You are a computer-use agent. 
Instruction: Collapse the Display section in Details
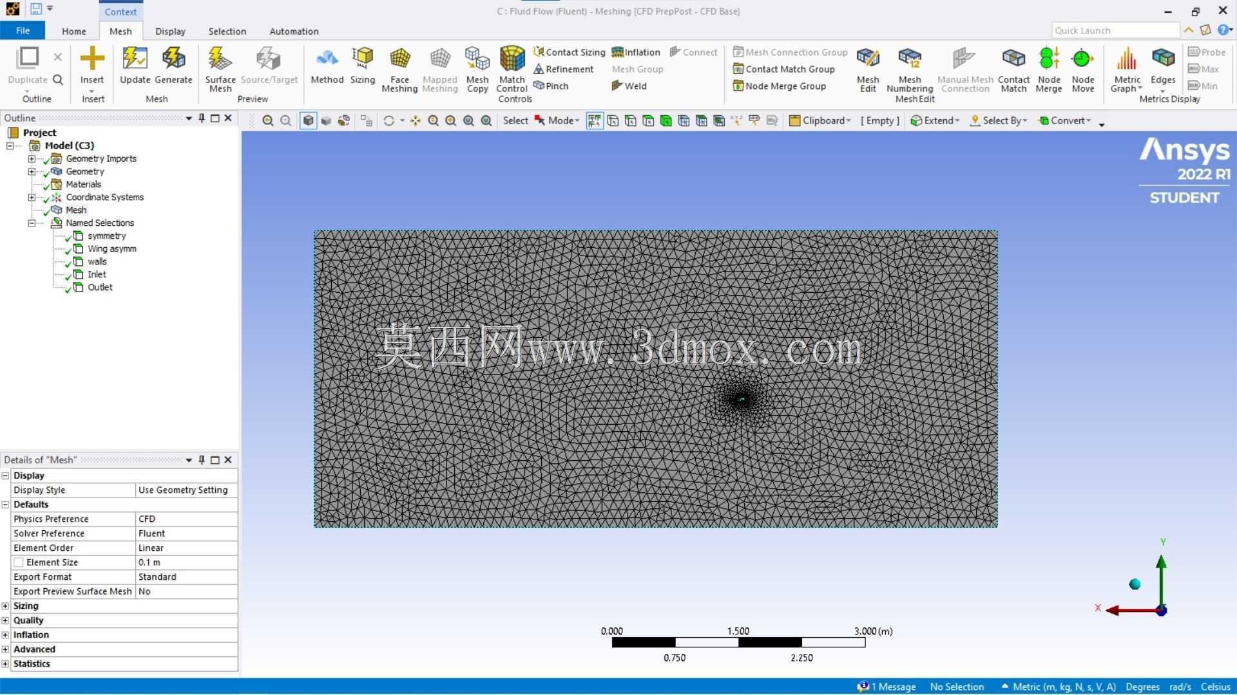click(x=6, y=476)
